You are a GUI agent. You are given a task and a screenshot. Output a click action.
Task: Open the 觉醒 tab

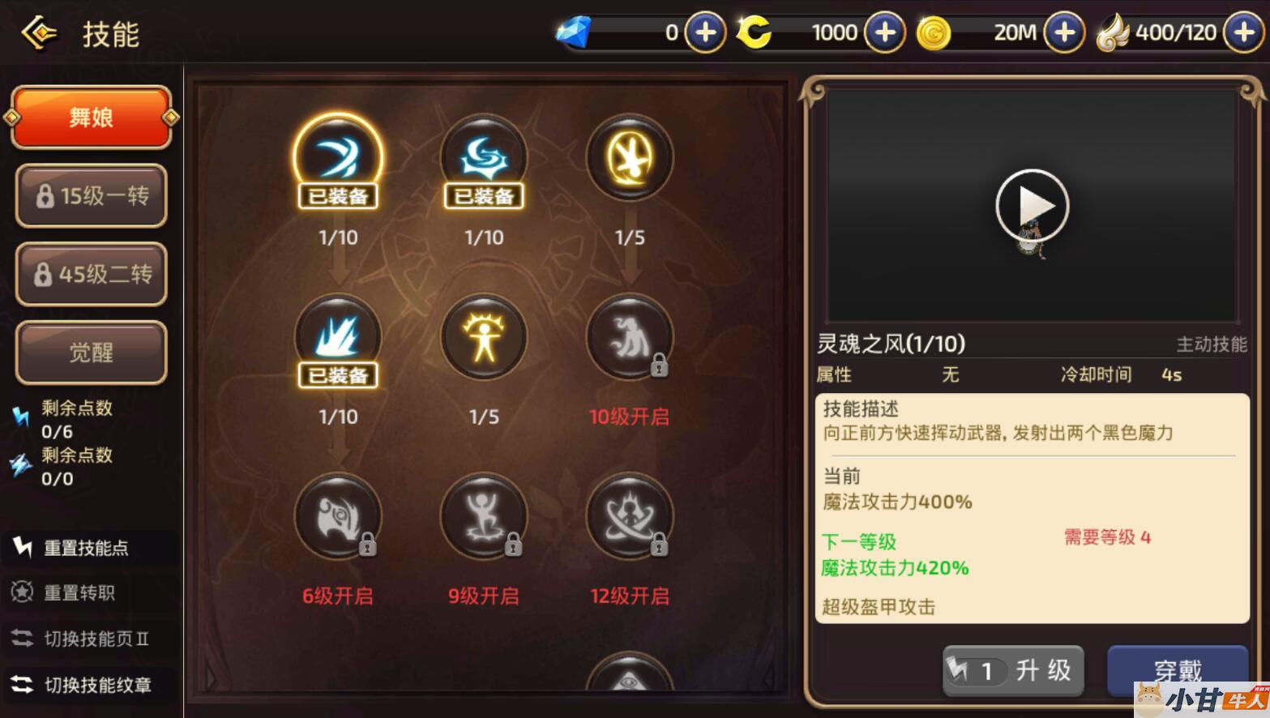(x=92, y=353)
